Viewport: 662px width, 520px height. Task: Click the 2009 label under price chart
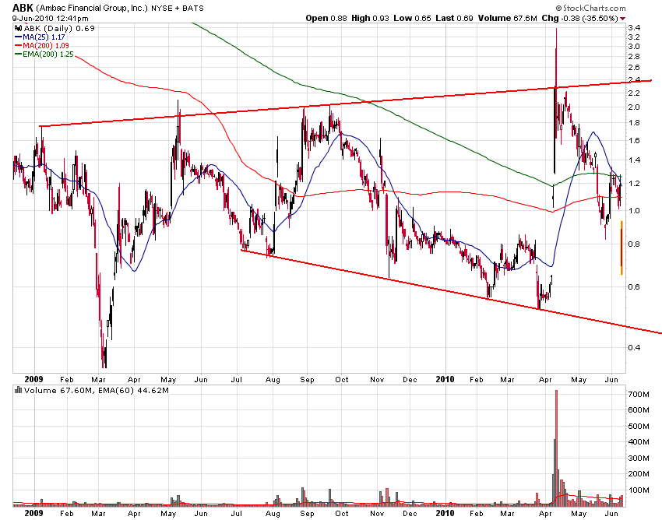coord(33,379)
